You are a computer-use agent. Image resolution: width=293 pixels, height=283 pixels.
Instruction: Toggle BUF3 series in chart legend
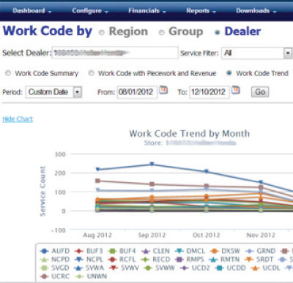pyautogui.click(x=89, y=251)
